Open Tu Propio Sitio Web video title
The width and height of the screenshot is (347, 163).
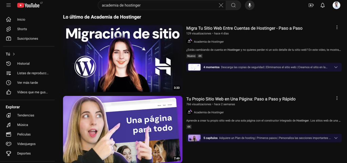point(241,99)
